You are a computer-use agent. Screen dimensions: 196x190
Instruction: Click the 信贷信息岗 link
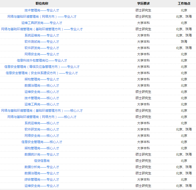click(42, 161)
